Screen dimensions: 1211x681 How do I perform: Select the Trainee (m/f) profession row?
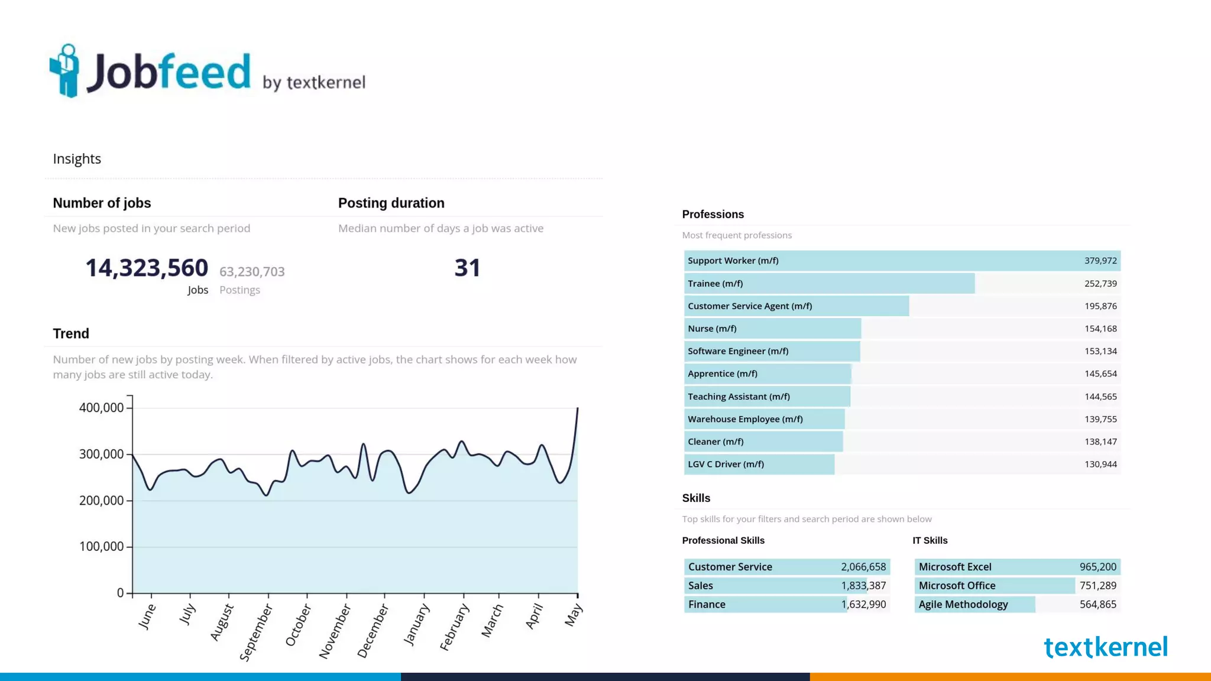829,284
